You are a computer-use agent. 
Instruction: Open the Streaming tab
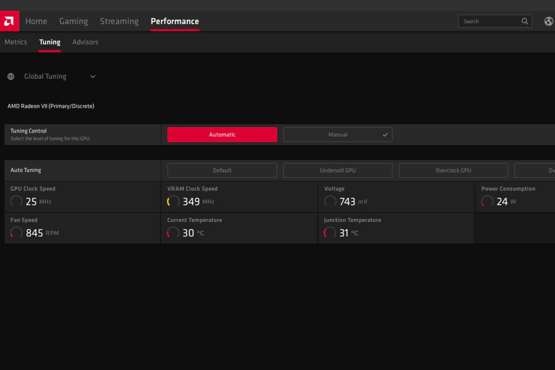click(x=119, y=21)
